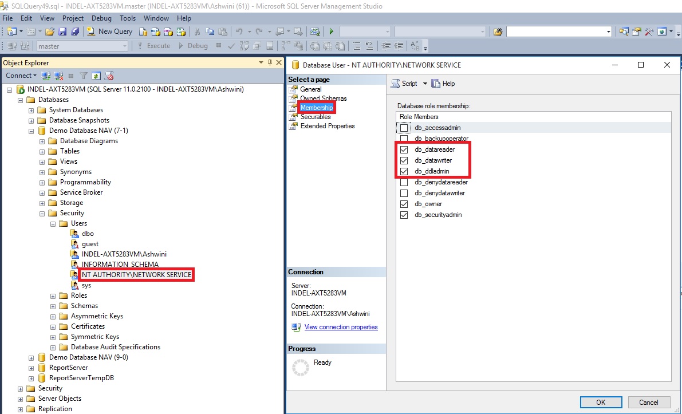Open the View connection properties link
Viewport: 682px width, 414px height.
tap(341, 327)
